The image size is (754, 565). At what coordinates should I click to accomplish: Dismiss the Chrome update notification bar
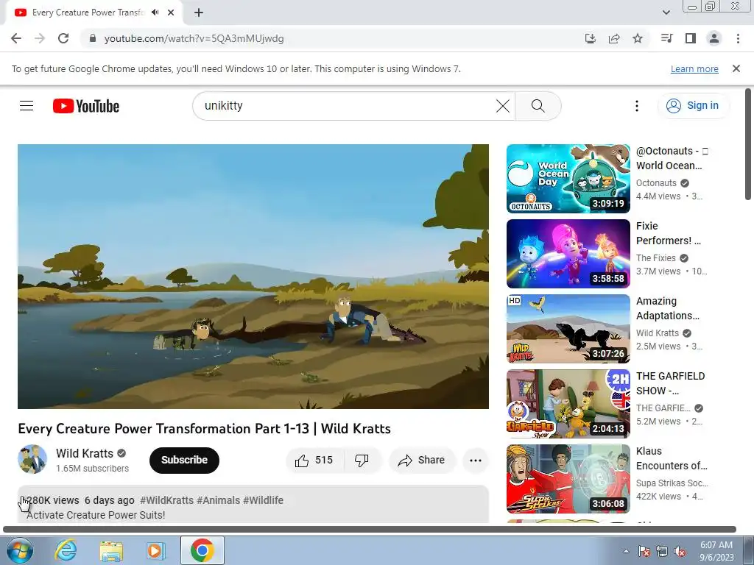(x=736, y=68)
